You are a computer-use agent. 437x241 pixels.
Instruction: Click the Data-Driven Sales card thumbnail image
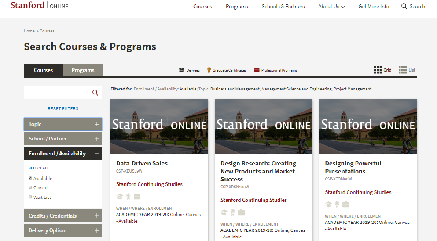[x=159, y=126]
